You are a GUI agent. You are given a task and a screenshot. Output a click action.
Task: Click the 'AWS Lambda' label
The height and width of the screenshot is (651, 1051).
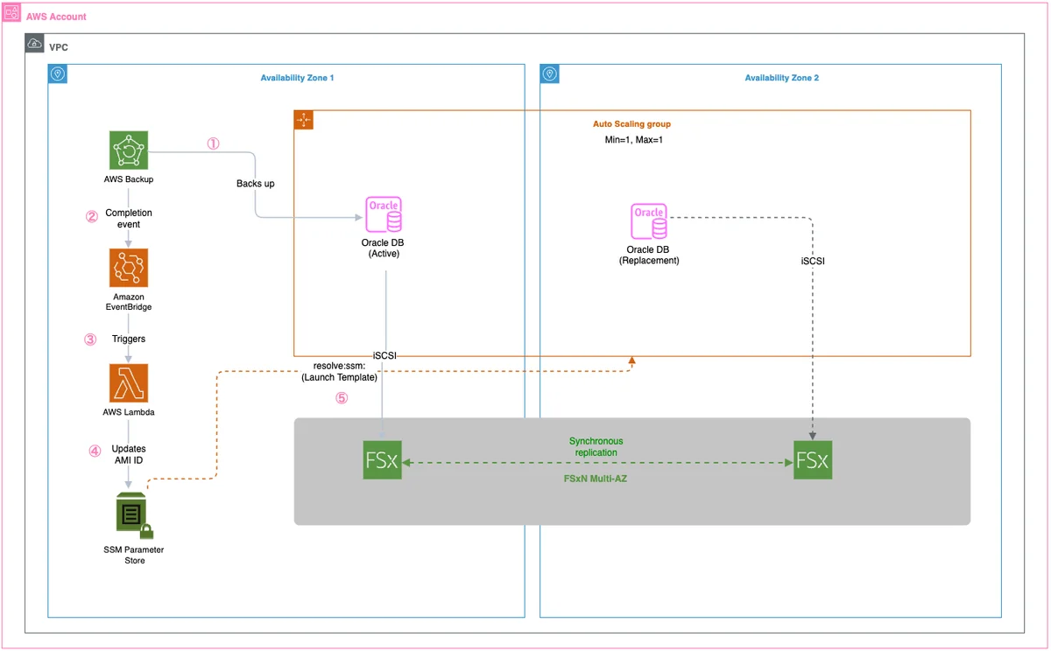coord(129,412)
